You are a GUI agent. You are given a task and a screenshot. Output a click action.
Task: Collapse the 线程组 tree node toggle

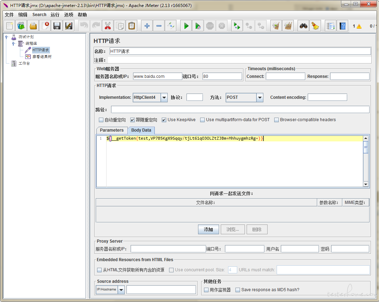(14, 44)
